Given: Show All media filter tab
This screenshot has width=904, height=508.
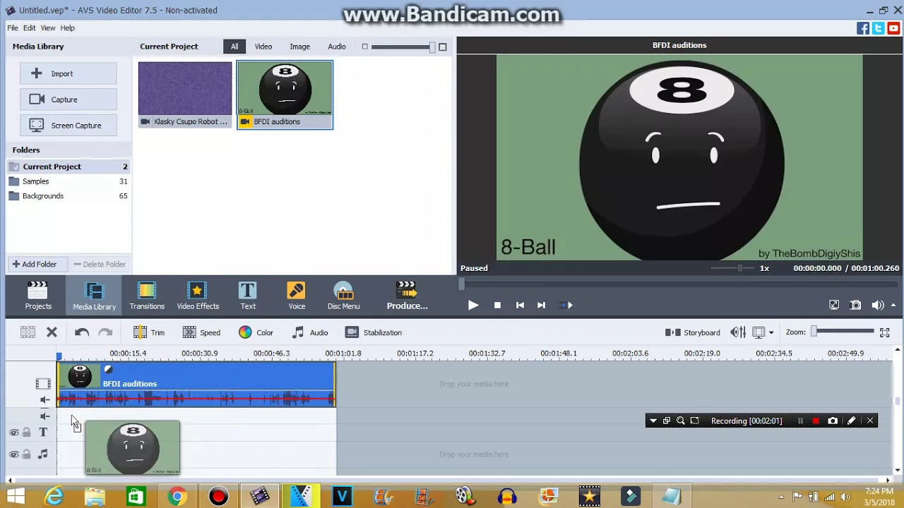Looking at the screenshot, I should tap(234, 47).
